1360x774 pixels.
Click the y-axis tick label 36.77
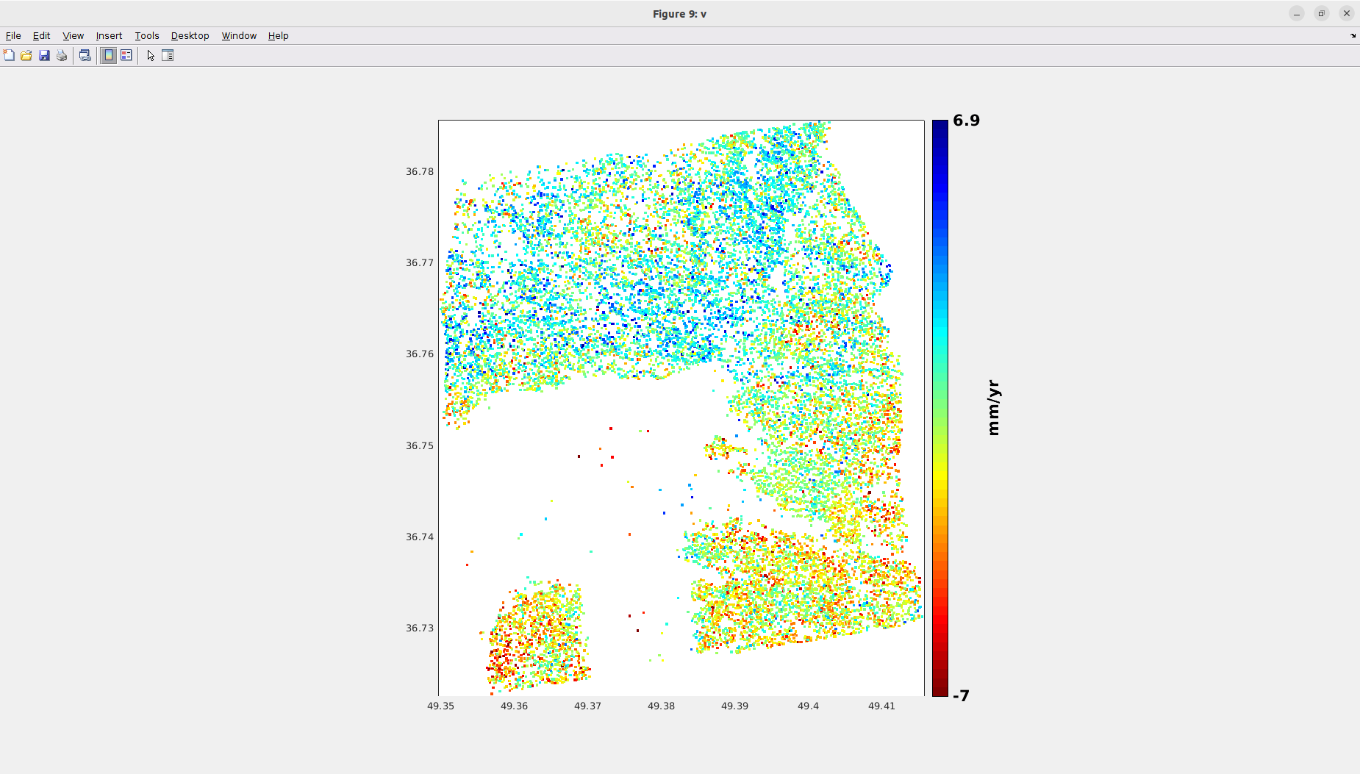pos(420,262)
